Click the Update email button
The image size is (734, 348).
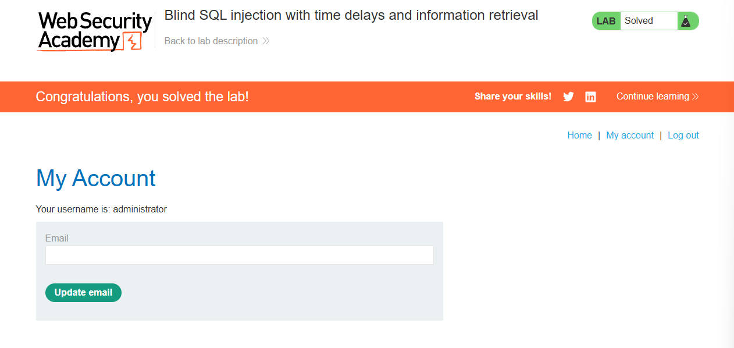coord(83,293)
